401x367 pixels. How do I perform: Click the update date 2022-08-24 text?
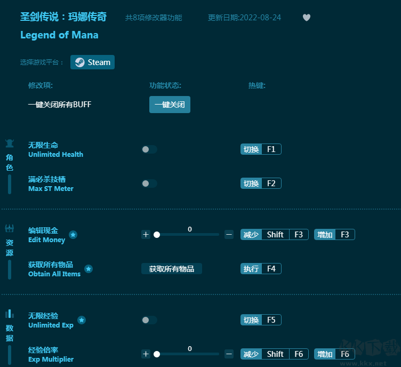coord(244,18)
